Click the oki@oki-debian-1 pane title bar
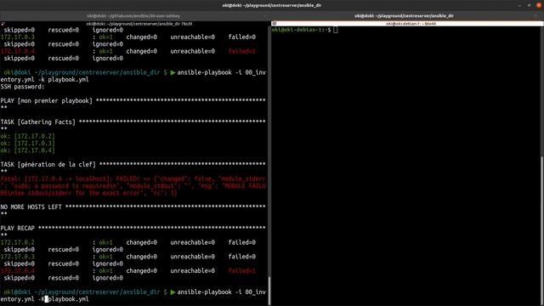Viewport: 544px width, 306px height. [411, 24]
